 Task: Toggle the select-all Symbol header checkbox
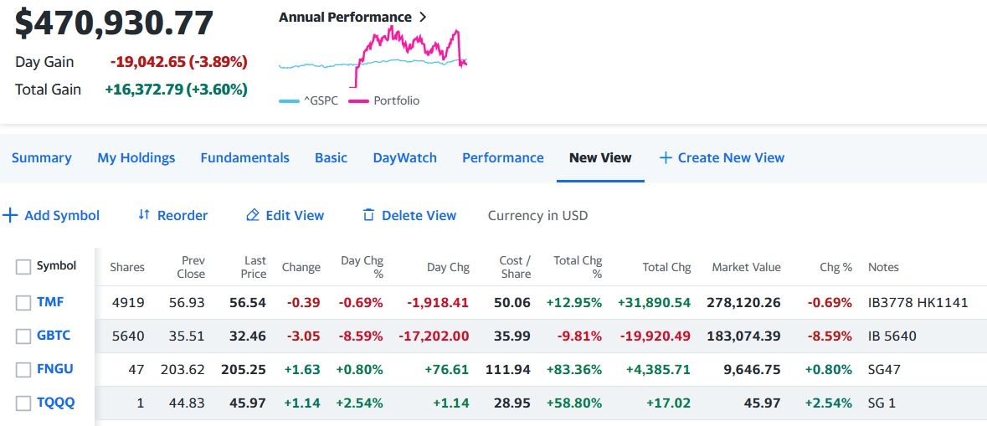point(23,267)
